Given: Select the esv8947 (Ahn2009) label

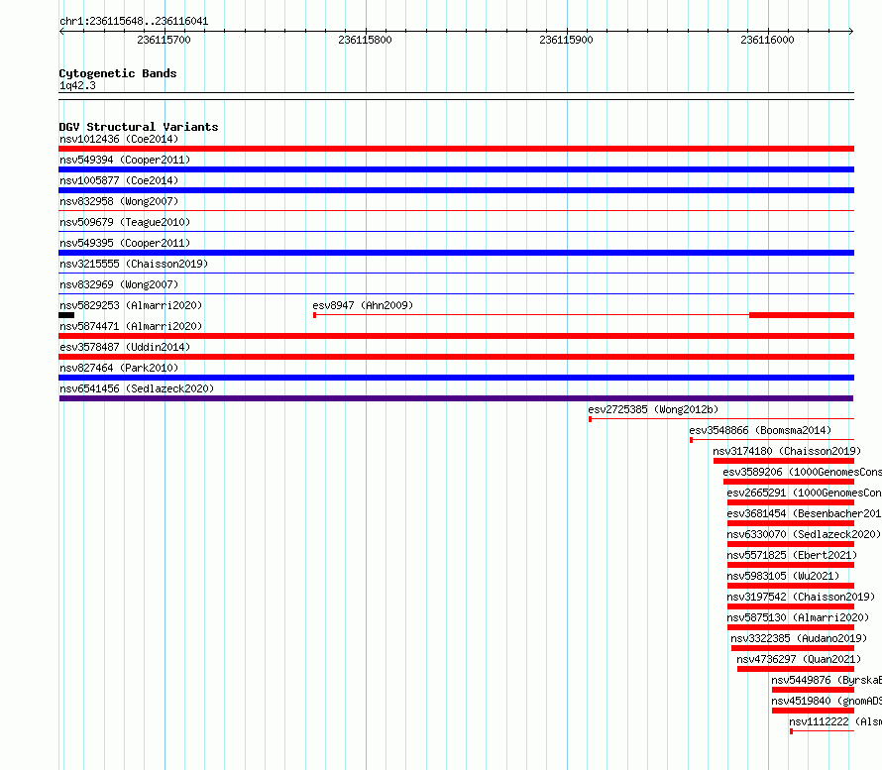Looking at the screenshot, I should [363, 305].
